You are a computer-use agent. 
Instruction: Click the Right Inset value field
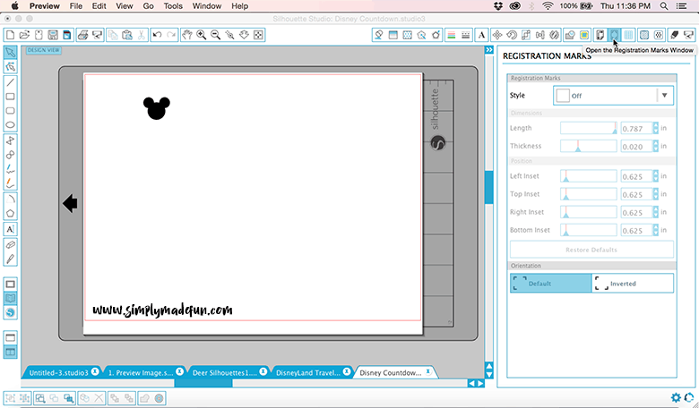(636, 213)
